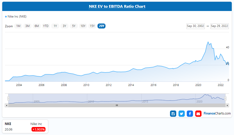Open the end date field Sep 29, 2022
Viewport: 234px width, 135px height.
[219, 26]
